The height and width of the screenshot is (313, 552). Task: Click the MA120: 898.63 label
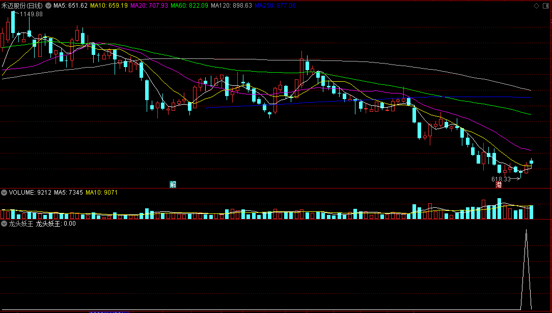231,6
